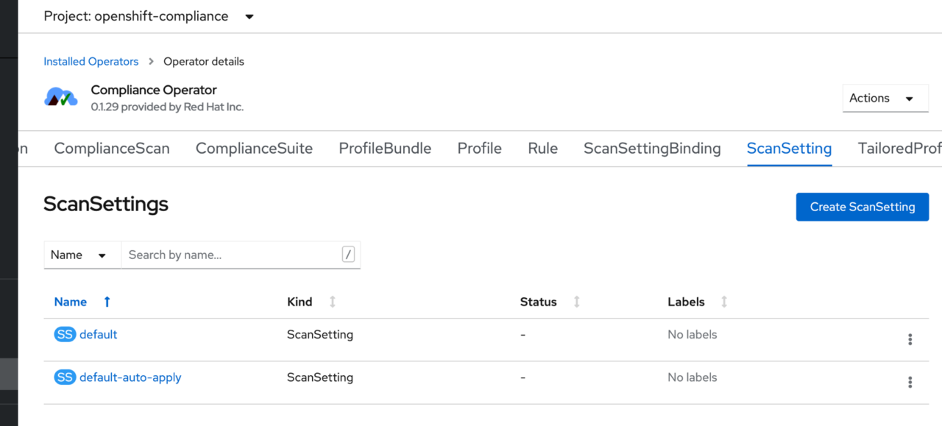Screen dimensions: 942x426
Task: Open the Actions dropdown menu
Action: [x=885, y=98]
